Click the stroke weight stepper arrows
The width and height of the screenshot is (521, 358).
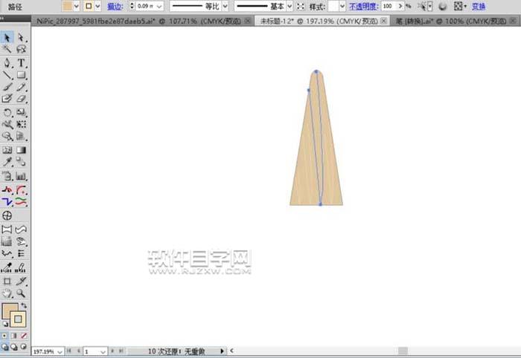(x=132, y=6)
